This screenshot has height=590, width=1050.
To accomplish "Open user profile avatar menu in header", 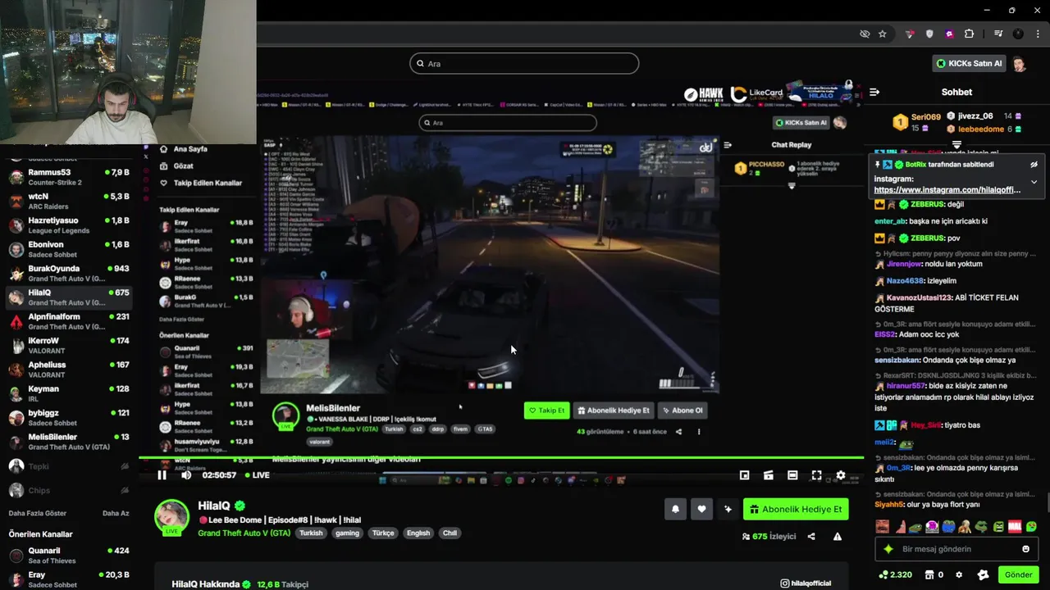I will click(x=1019, y=64).
